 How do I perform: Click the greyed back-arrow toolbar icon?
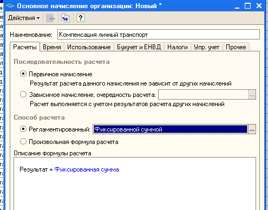click(50, 18)
